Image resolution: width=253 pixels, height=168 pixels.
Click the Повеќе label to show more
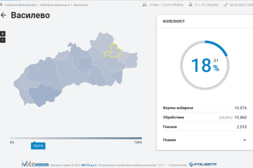(169, 140)
